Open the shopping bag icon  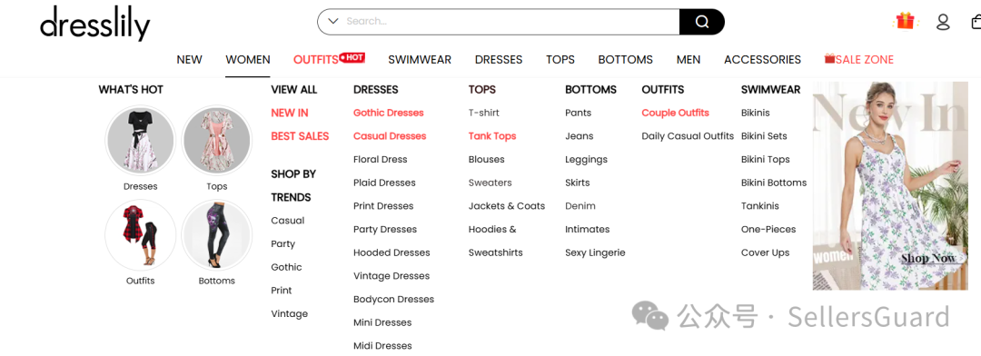pos(976,22)
